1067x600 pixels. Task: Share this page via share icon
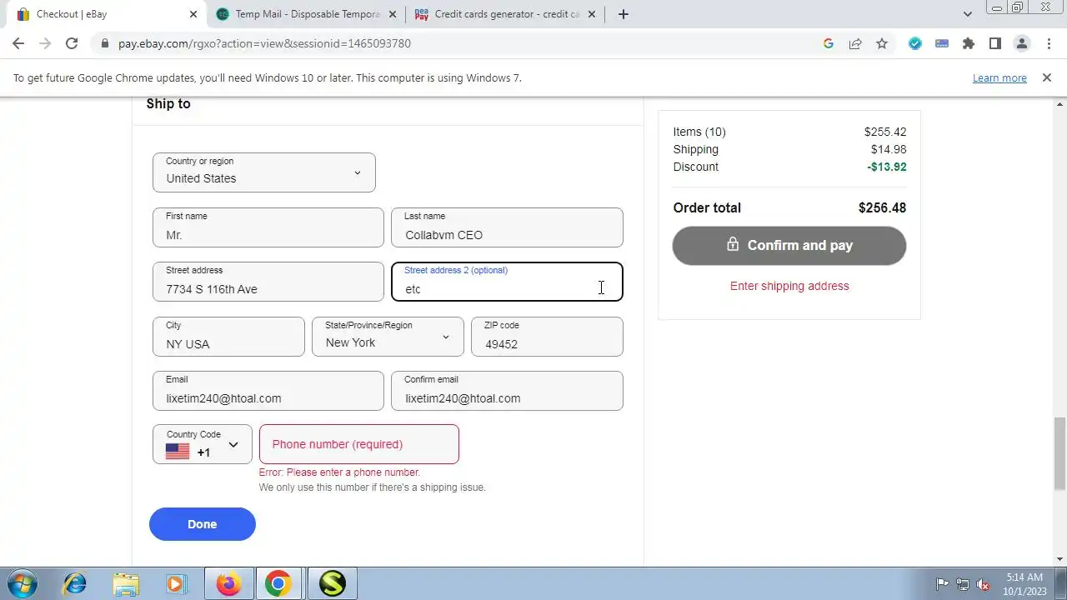pyautogui.click(x=855, y=43)
